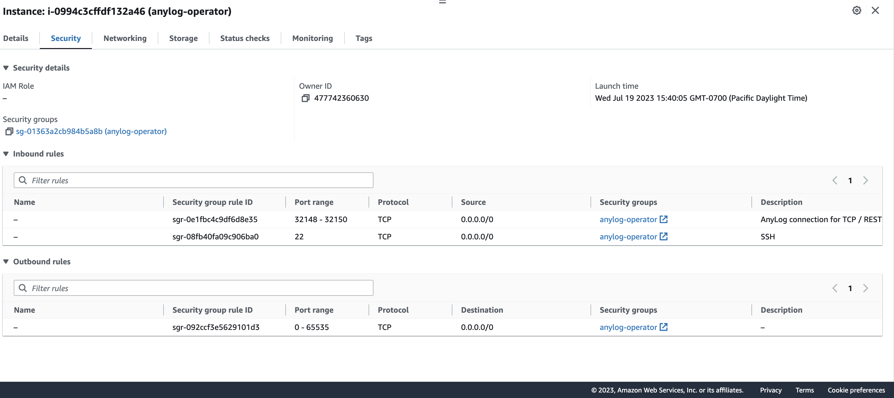Collapse the Security details section
894x398 pixels.
[6, 67]
